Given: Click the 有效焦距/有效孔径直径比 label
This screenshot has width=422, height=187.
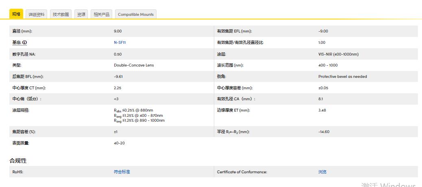Looking at the screenshot, I should pyautogui.click(x=240, y=43).
